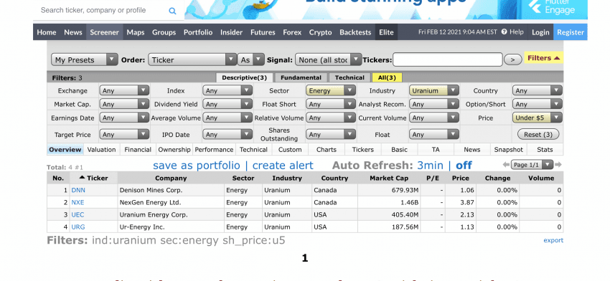Switch to the All(3) filter tab
This screenshot has height=281, width=610.
click(387, 77)
